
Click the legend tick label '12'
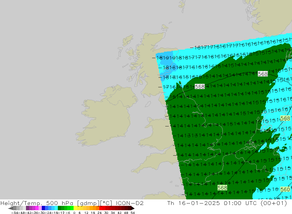86,213
